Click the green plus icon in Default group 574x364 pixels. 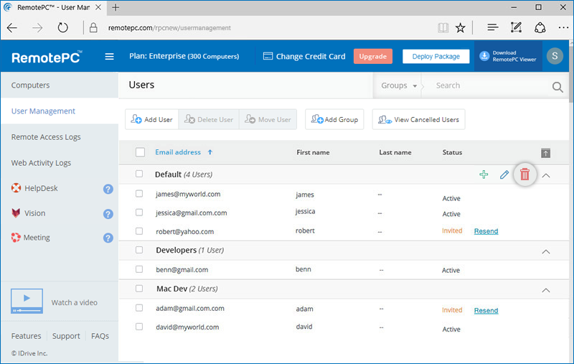click(484, 174)
